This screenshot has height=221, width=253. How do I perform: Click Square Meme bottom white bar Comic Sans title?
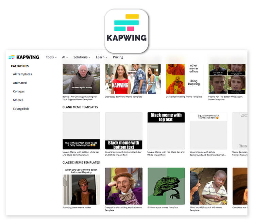81,153
